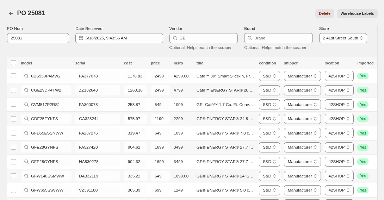Click the search icon next to model C2S950P4MW2
Viewport: 384px width, 200px height.
click(26, 76)
